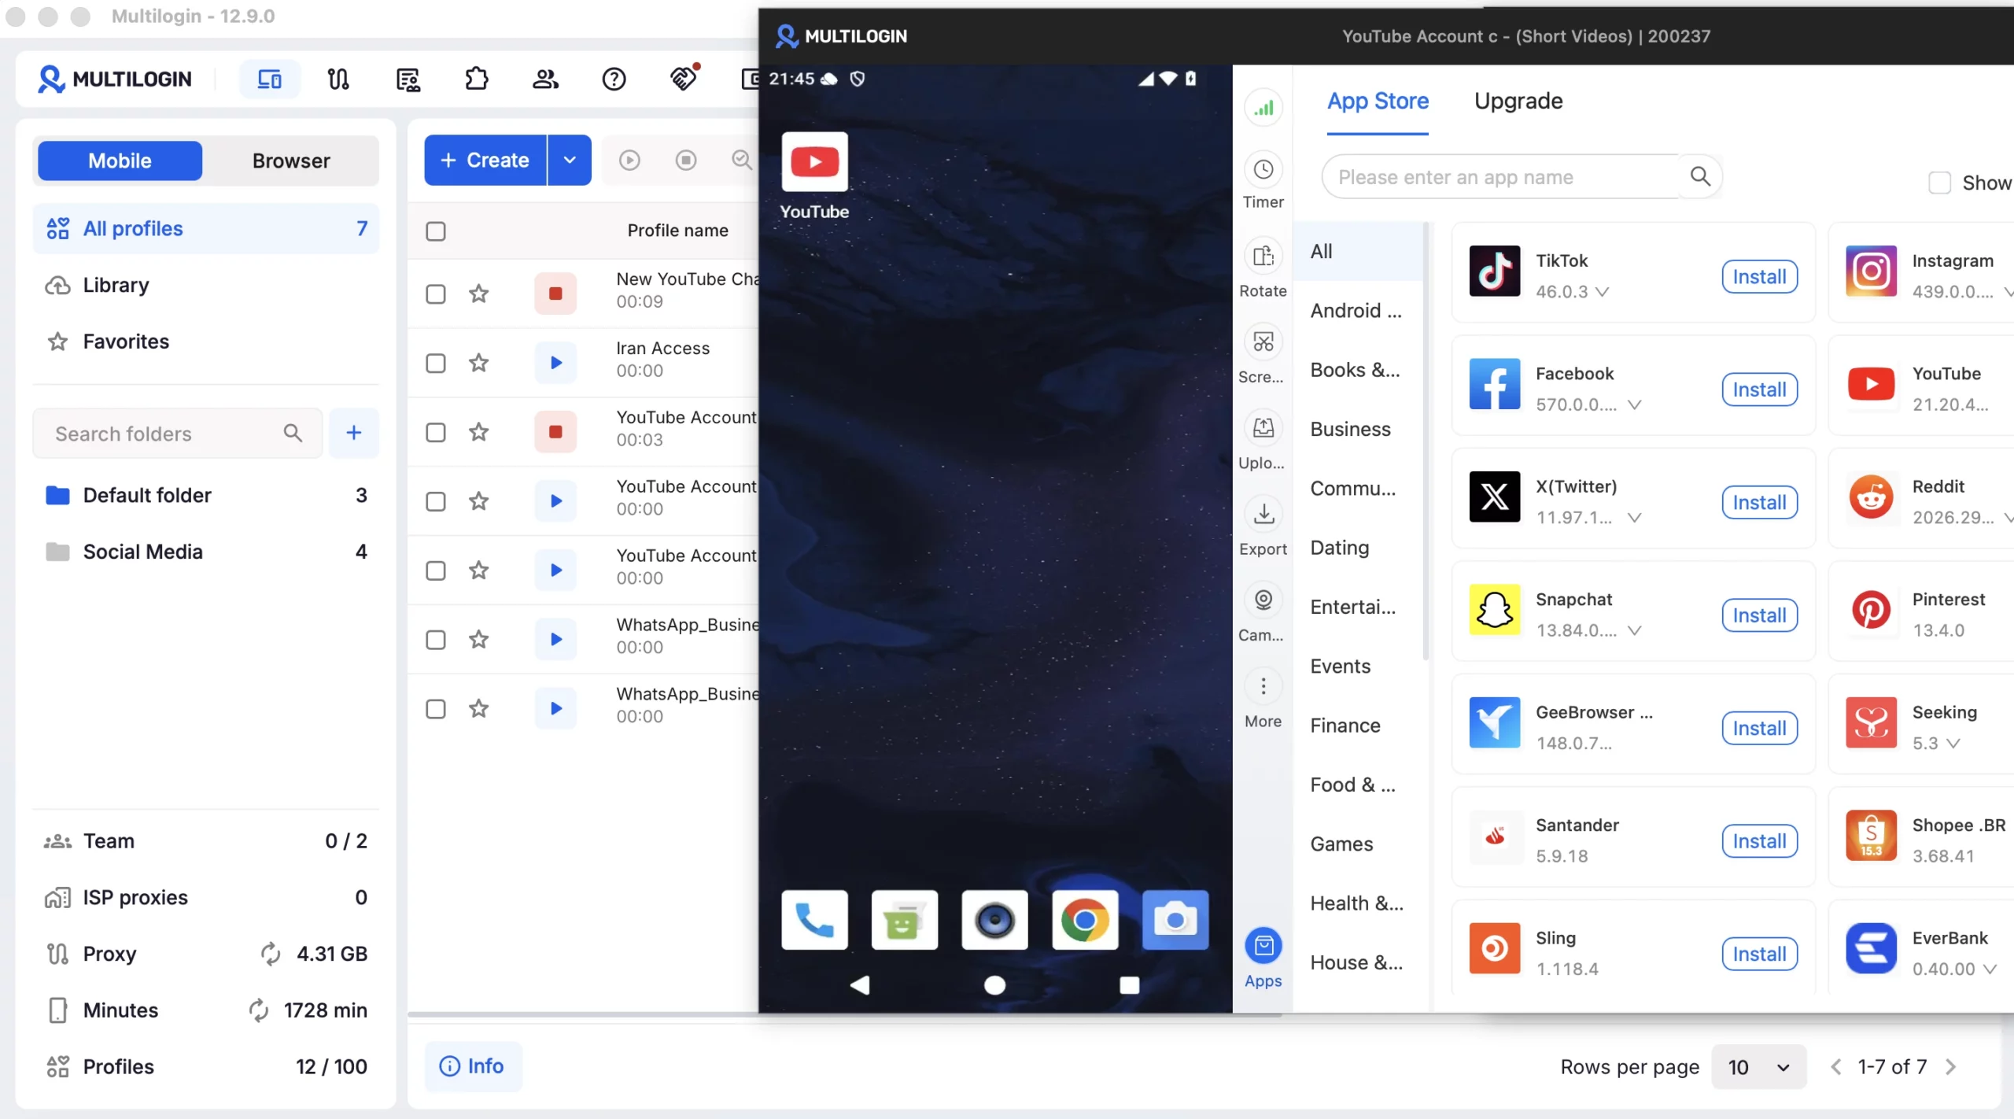Image resolution: width=2014 pixels, height=1119 pixels.
Task: Click the network signal icon in phone sidebar
Action: pyautogui.click(x=1263, y=108)
